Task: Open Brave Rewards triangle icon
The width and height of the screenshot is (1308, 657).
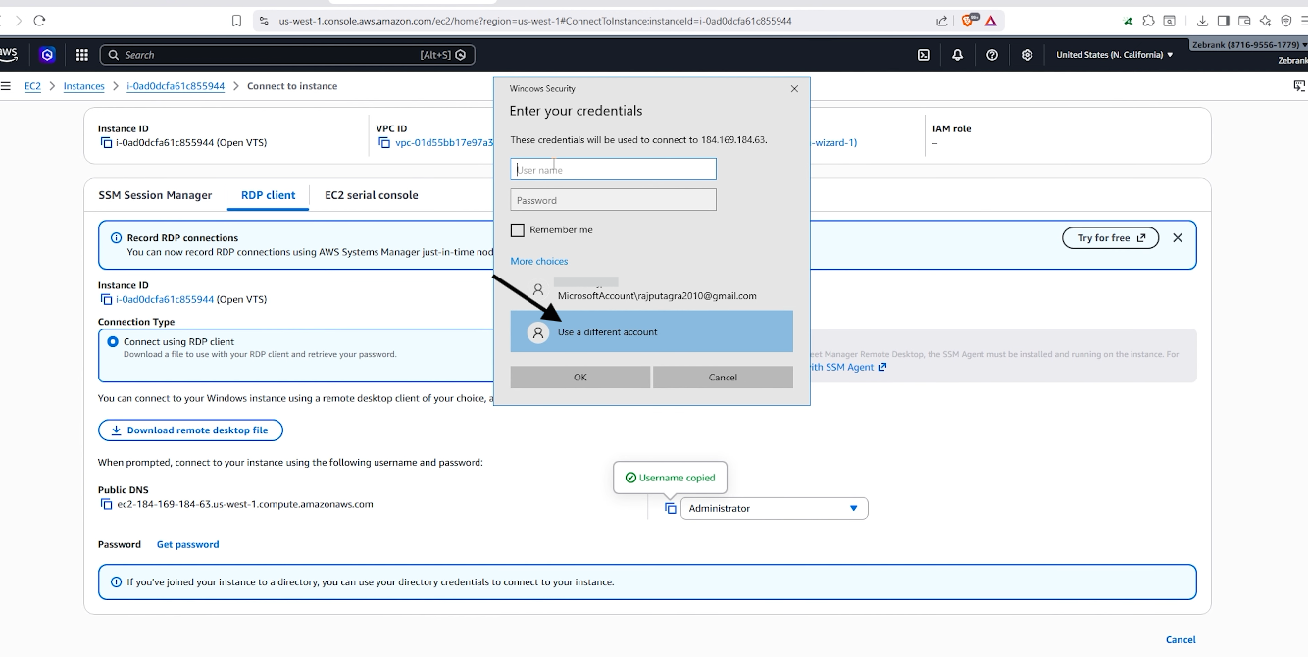Action: click(991, 21)
